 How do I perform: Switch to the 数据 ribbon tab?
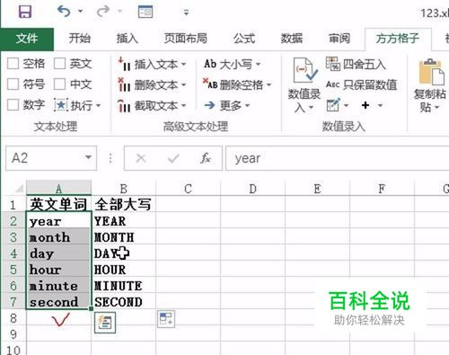(x=292, y=39)
